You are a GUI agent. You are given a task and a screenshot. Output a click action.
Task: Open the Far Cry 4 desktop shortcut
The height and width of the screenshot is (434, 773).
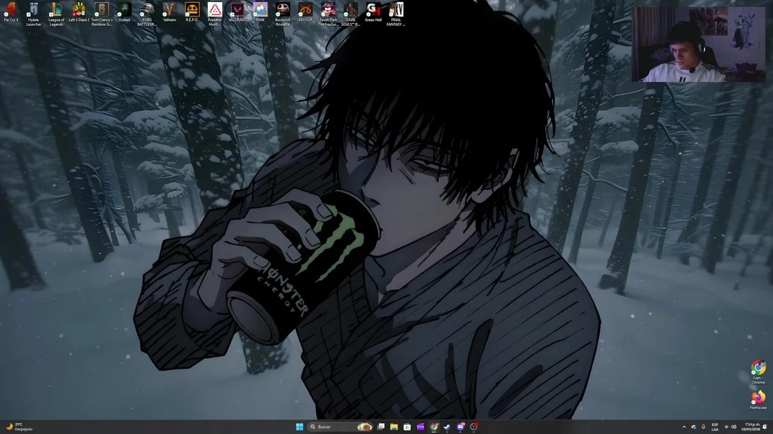coord(11,12)
